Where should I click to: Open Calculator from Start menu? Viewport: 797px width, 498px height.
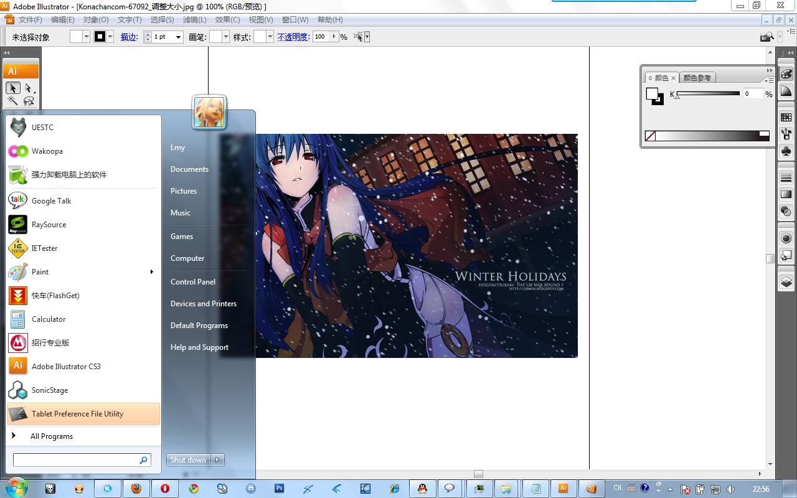pos(83,319)
